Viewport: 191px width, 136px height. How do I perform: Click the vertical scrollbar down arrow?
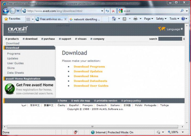click(x=187, y=122)
